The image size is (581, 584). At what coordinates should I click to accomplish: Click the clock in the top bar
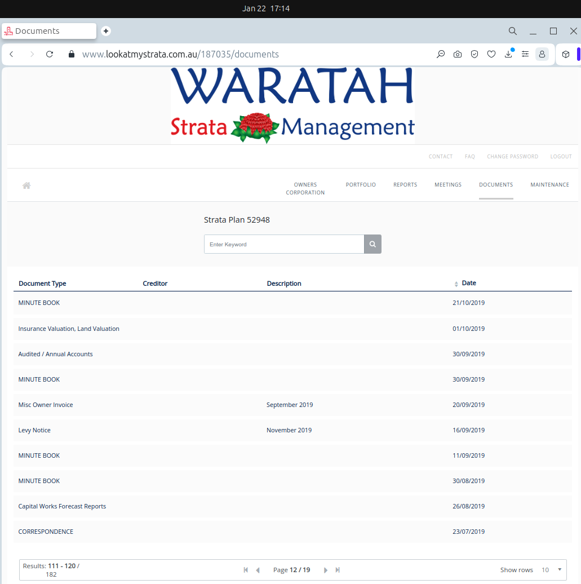point(266,8)
